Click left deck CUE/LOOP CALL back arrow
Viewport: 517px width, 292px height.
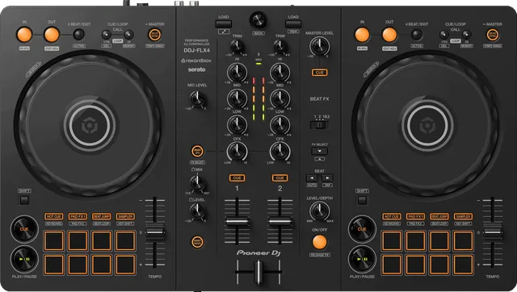click(106, 34)
